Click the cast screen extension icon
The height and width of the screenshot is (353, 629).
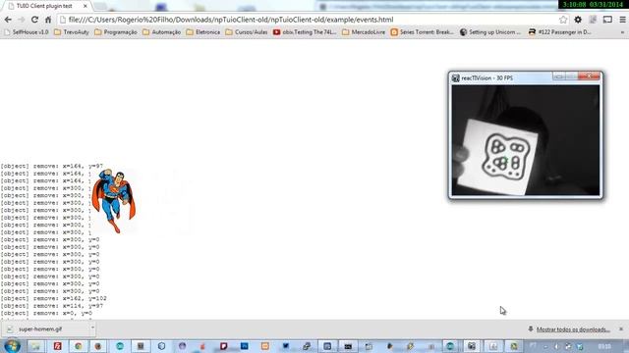(607, 20)
